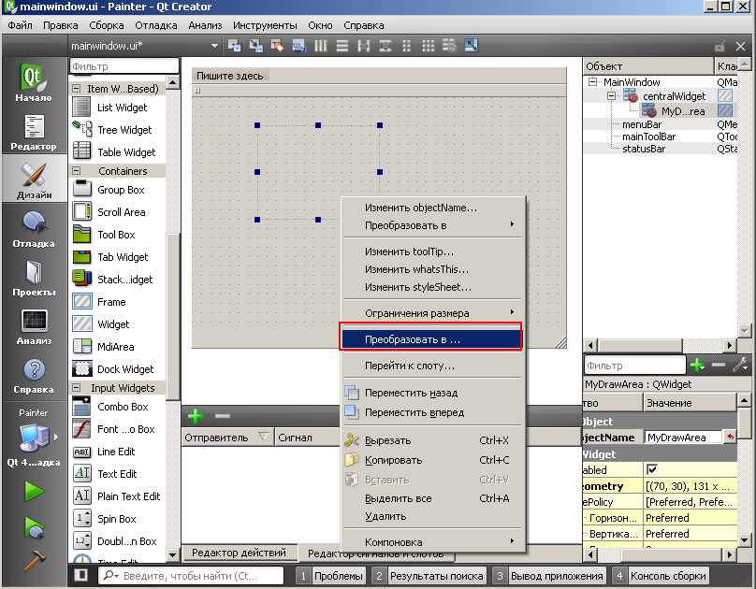The image size is (756, 589).
Task: Select the Tab Widget item
Action: coord(118,257)
